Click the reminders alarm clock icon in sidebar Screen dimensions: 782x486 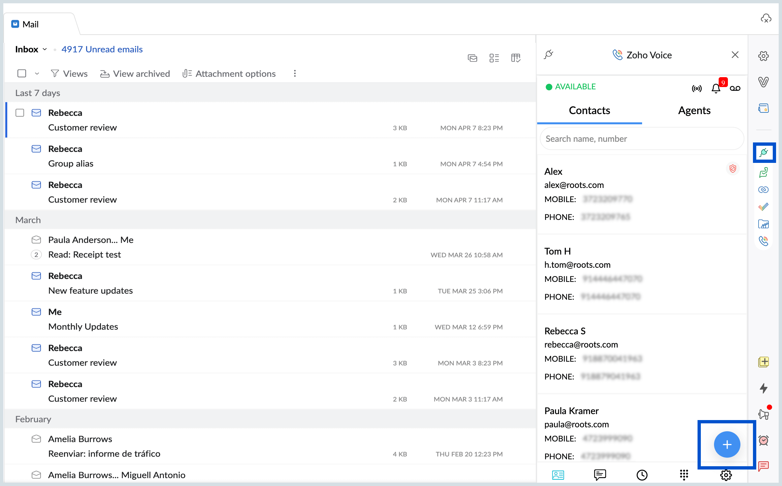(764, 440)
